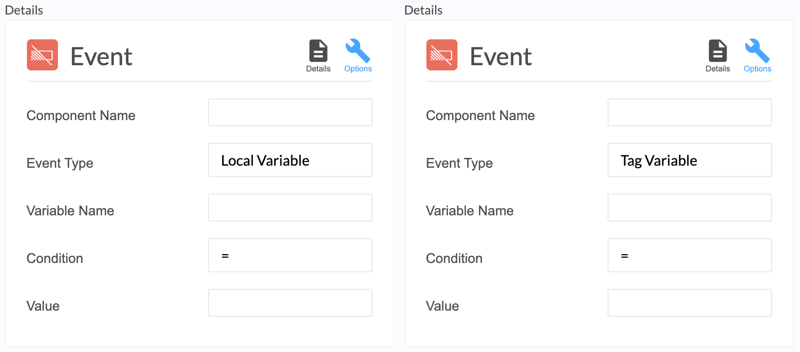Focus the Variable Name field in the right panel

coord(690,208)
